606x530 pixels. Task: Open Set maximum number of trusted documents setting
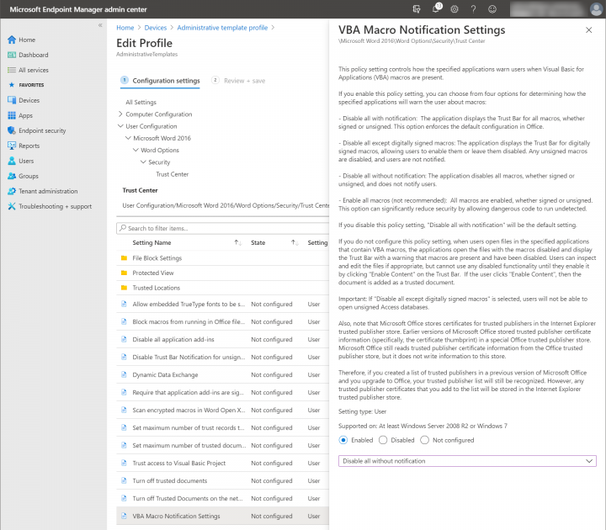[x=189, y=445]
